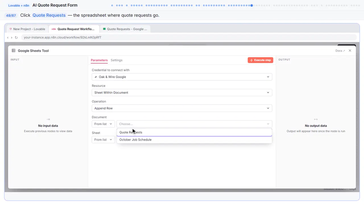Open the Sheet From list mode selector
This screenshot has height=205, width=364.
(103, 140)
